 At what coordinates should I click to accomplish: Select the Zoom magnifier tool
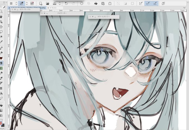click(x=1, y=12)
